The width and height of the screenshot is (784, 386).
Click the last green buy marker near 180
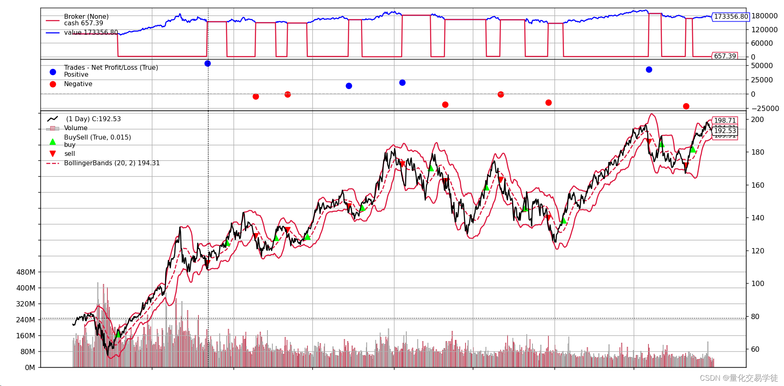point(693,149)
